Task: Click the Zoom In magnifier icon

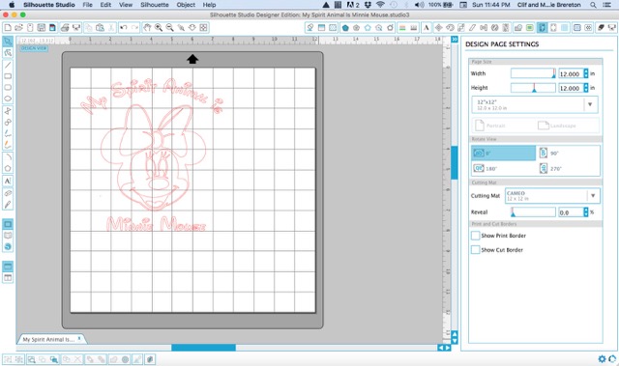Action: (159, 27)
